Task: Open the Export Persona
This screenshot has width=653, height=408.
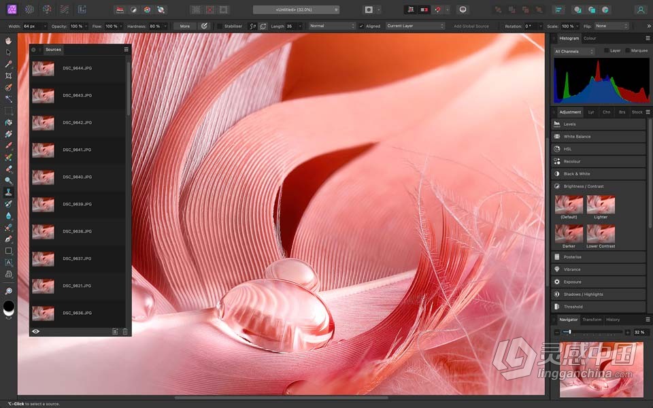Action: click(83, 9)
